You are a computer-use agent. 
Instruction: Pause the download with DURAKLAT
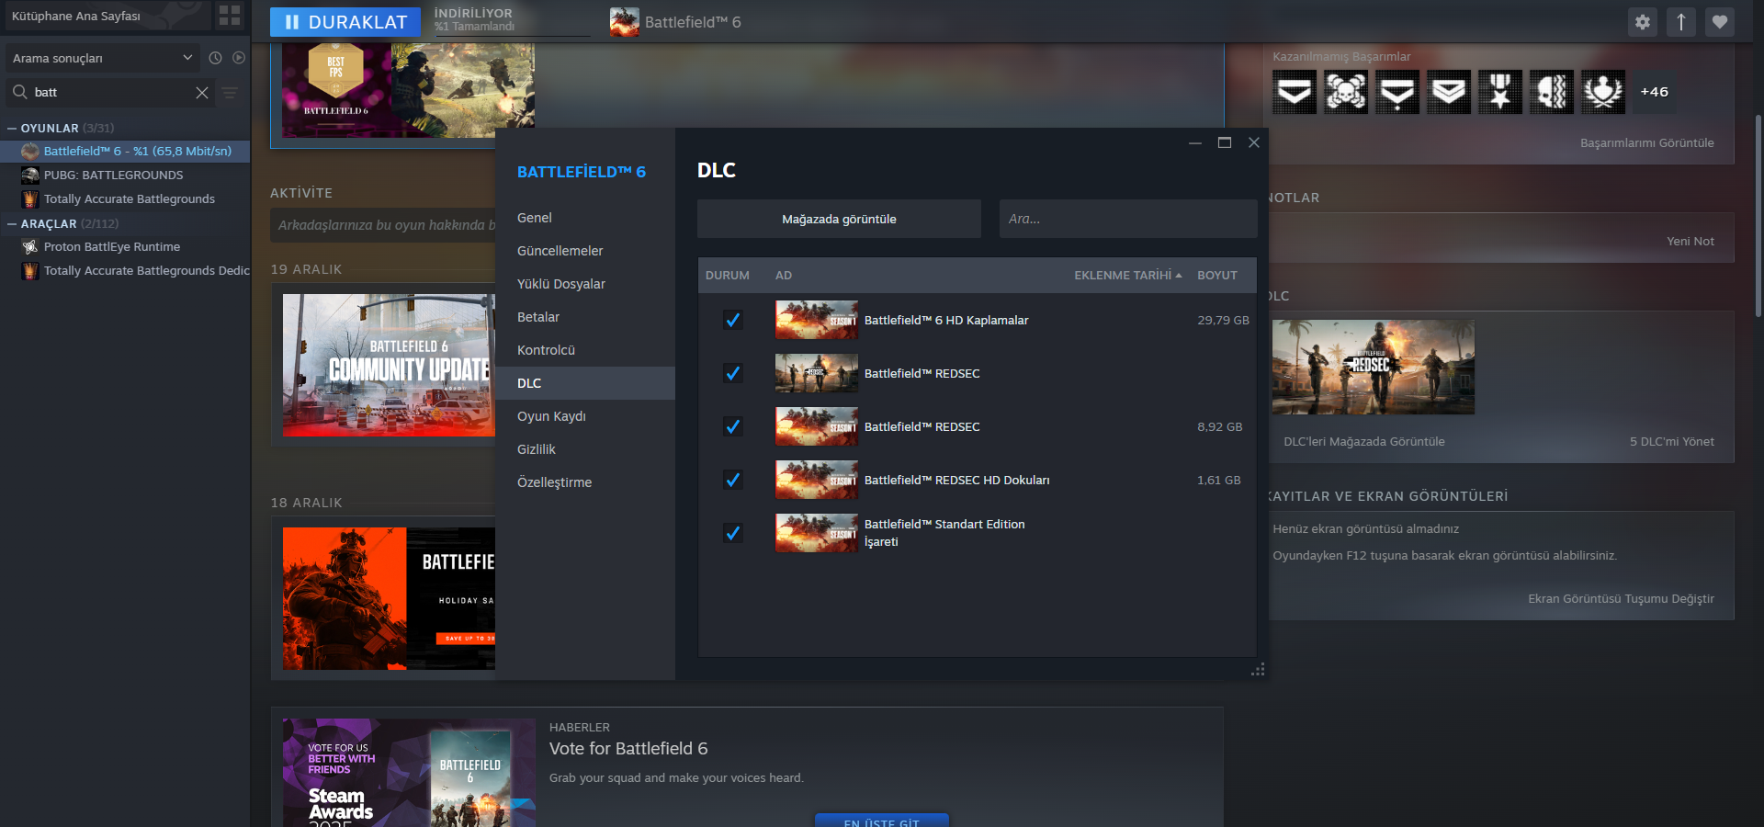point(345,22)
